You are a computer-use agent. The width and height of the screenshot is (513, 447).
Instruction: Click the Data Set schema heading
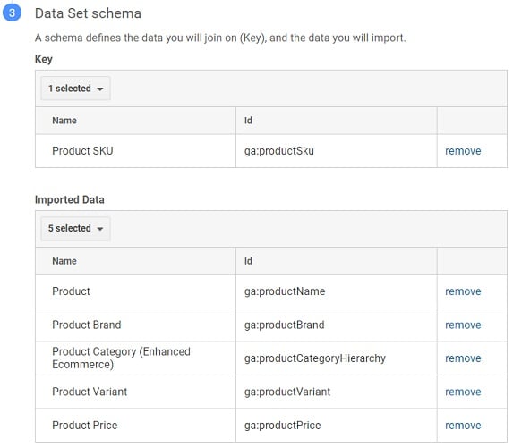coord(88,13)
